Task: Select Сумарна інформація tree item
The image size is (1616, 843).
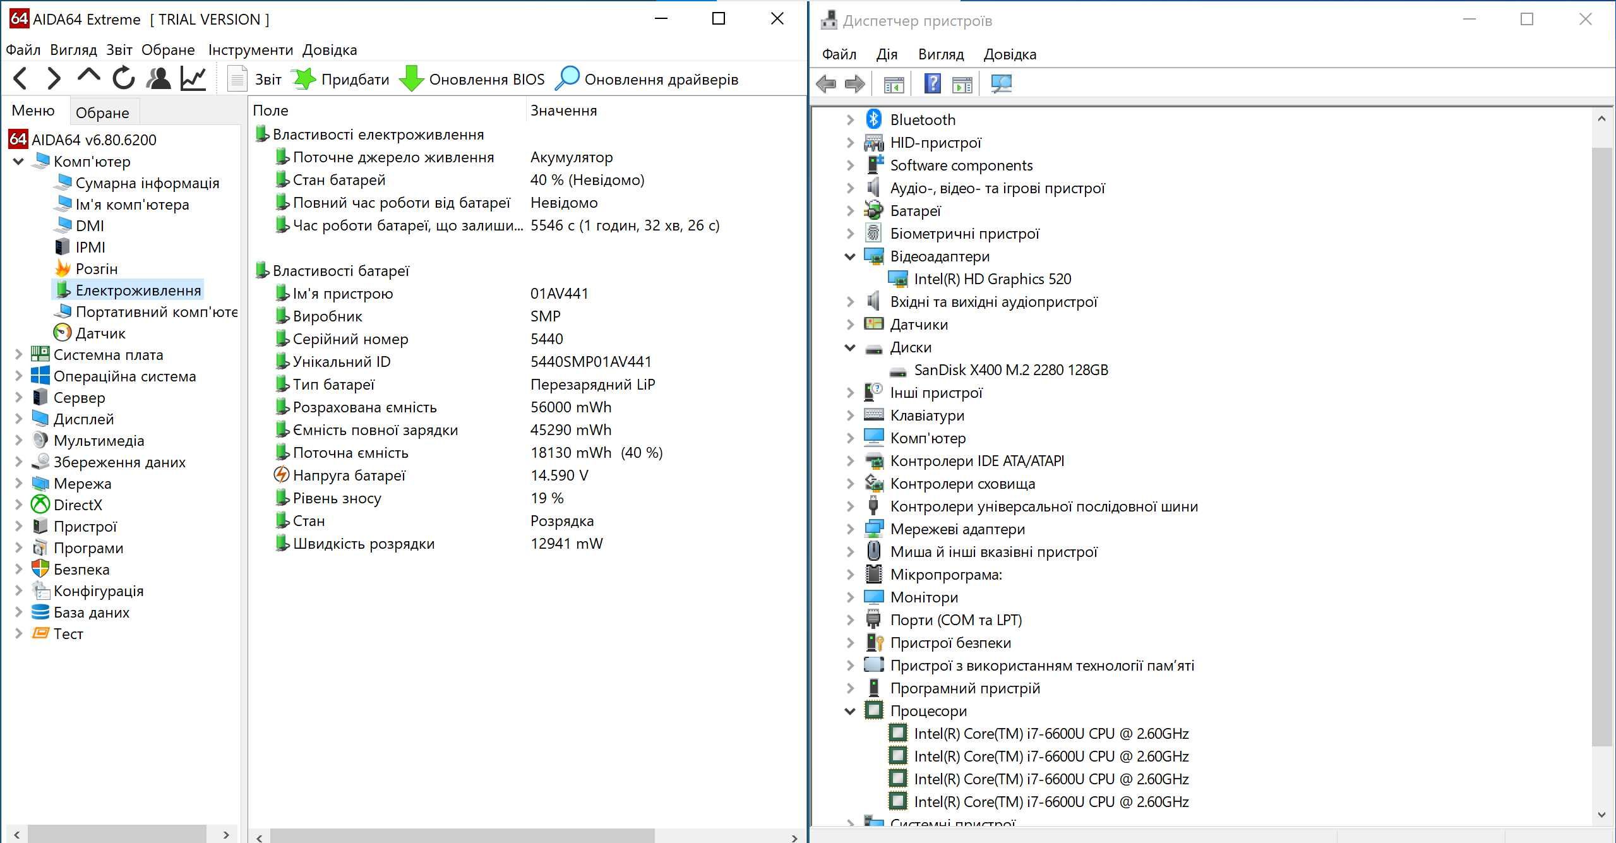Action: (x=136, y=183)
